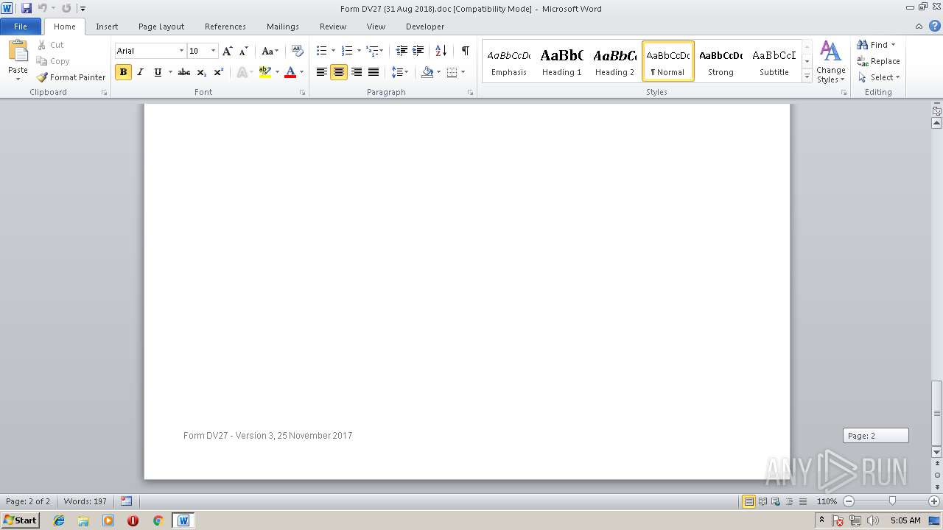
Task: Apply subscript formatting
Action: (201, 72)
